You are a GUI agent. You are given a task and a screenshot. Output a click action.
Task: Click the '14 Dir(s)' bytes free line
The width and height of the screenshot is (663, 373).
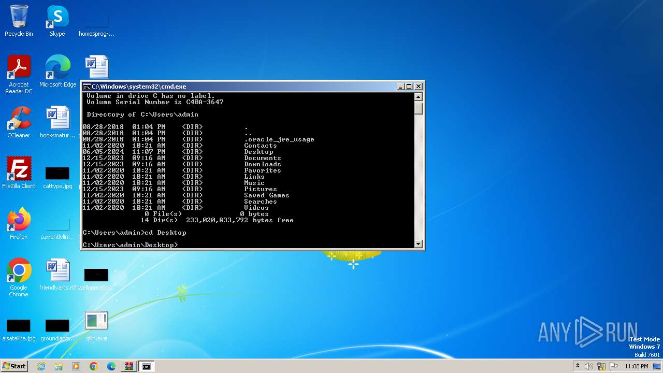tap(217, 220)
